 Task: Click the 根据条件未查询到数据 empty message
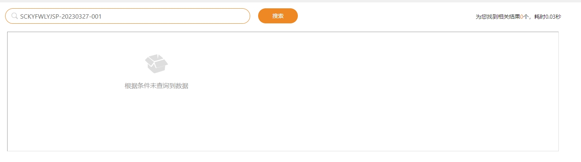click(156, 86)
